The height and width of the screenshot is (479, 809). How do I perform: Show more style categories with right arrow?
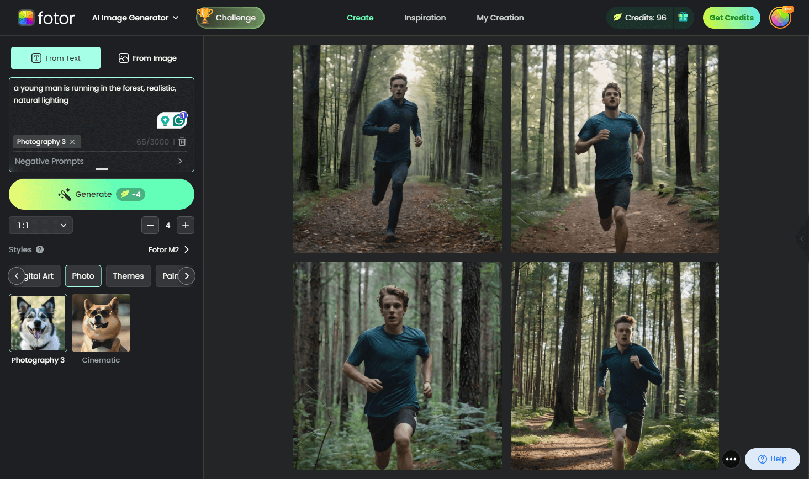(x=187, y=276)
